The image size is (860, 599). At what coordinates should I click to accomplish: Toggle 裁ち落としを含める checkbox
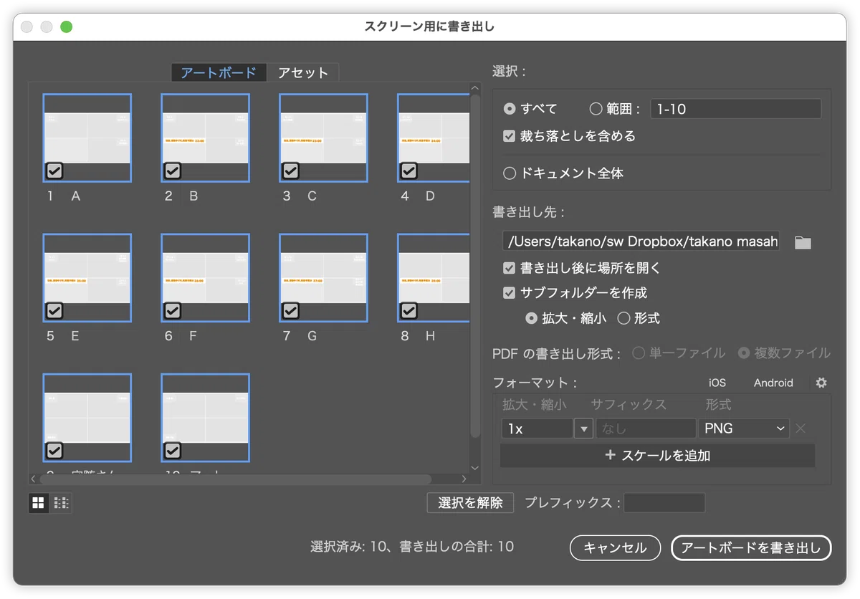pyautogui.click(x=510, y=135)
